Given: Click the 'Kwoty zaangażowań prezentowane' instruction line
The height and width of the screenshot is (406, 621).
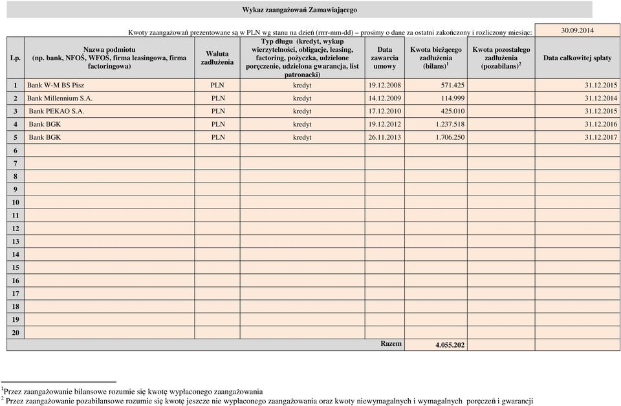Looking at the screenshot, I should pyautogui.click(x=330, y=32).
